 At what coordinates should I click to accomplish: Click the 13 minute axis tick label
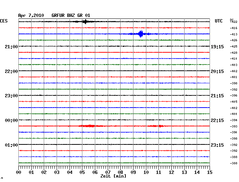click(184, 172)
